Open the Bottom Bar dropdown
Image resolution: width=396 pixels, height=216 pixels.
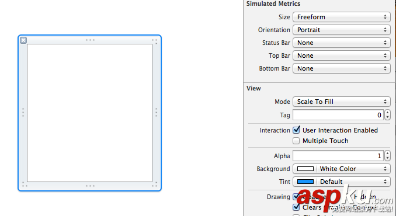[342, 68]
